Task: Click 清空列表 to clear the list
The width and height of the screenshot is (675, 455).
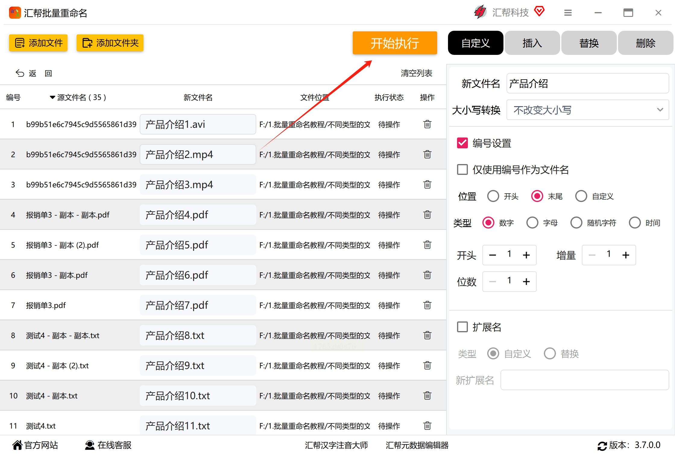Action: pyautogui.click(x=416, y=73)
